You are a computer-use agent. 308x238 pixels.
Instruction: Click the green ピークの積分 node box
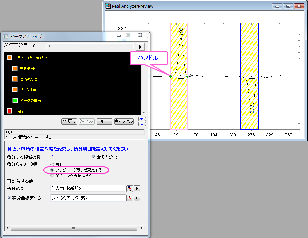pyautogui.click(x=15, y=100)
